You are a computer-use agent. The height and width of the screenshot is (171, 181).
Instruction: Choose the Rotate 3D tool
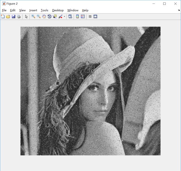(x=49, y=17)
